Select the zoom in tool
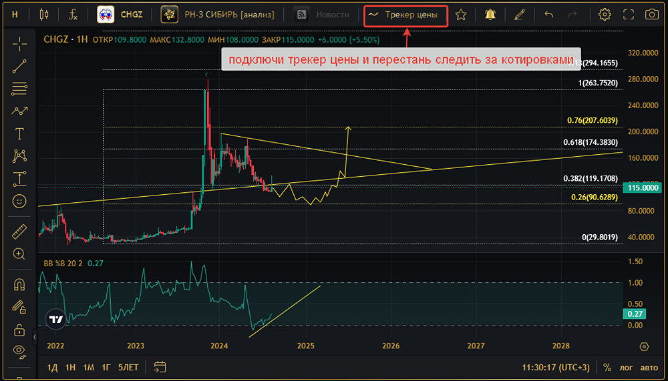The image size is (668, 381). tap(19, 254)
